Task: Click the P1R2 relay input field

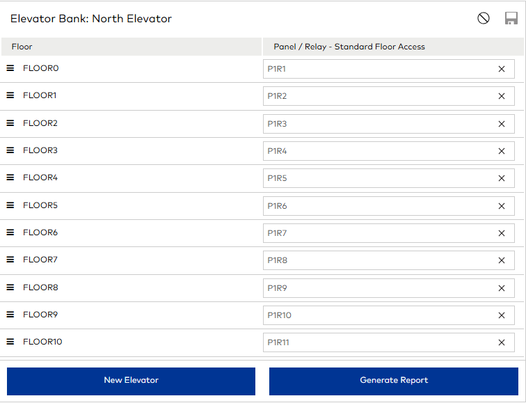Action: pyautogui.click(x=376, y=96)
